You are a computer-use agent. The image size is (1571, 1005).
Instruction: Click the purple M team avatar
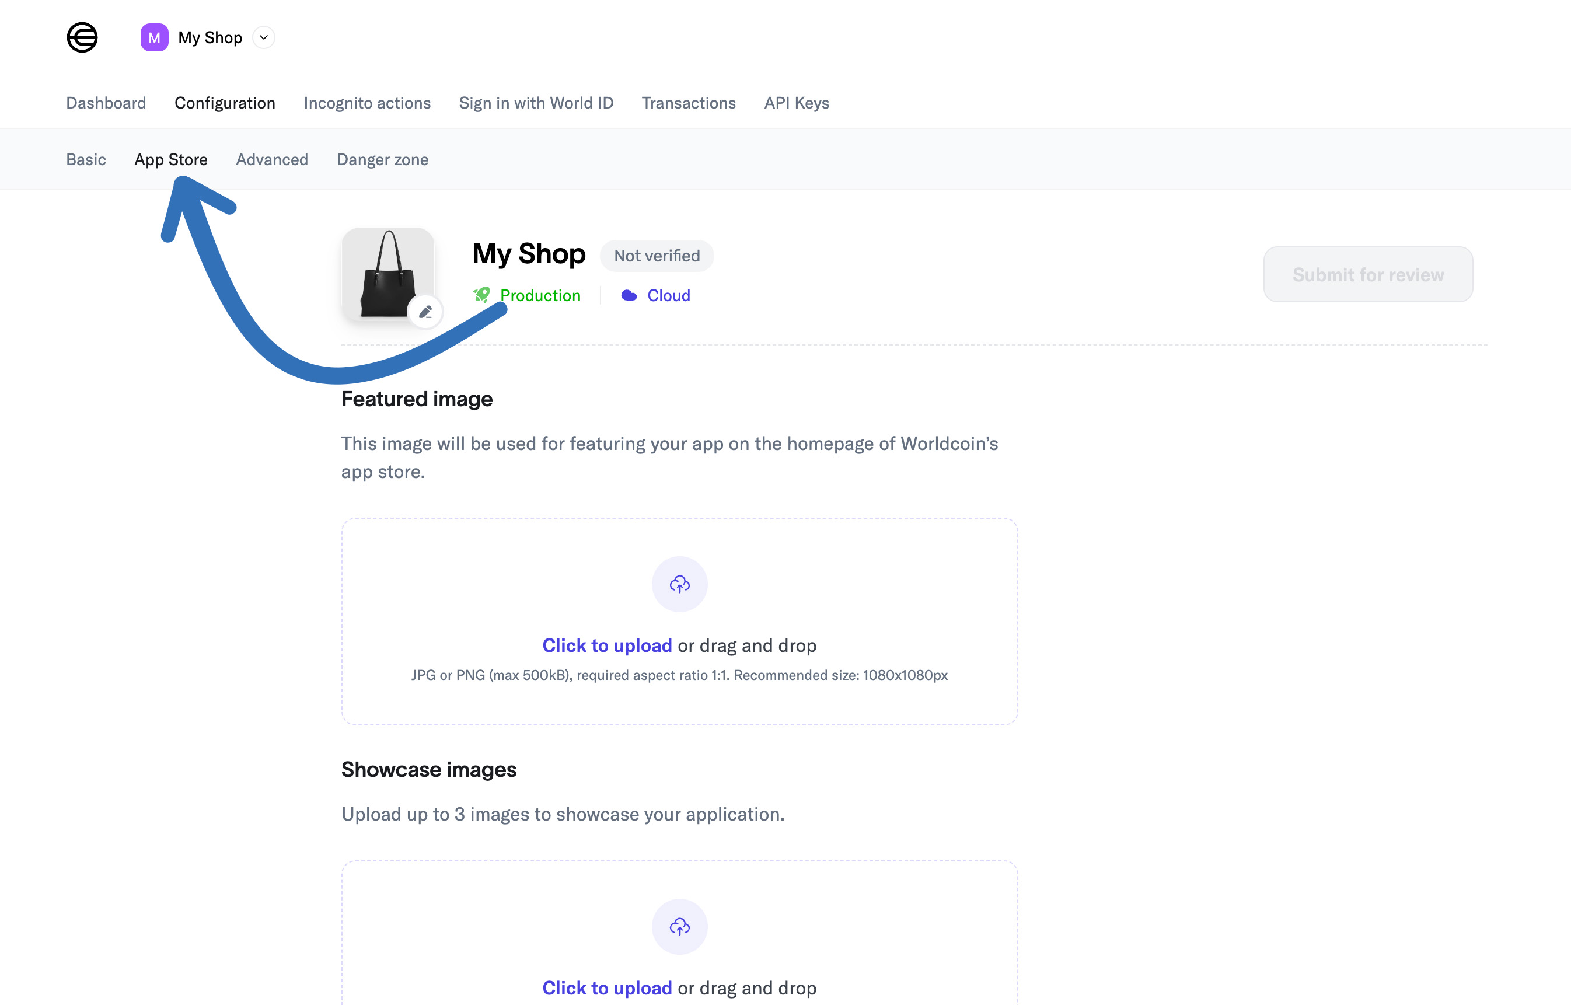(x=155, y=37)
